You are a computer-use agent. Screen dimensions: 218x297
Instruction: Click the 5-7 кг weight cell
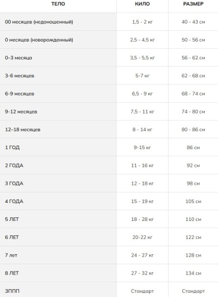pyautogui.click(x=142, y=75)
